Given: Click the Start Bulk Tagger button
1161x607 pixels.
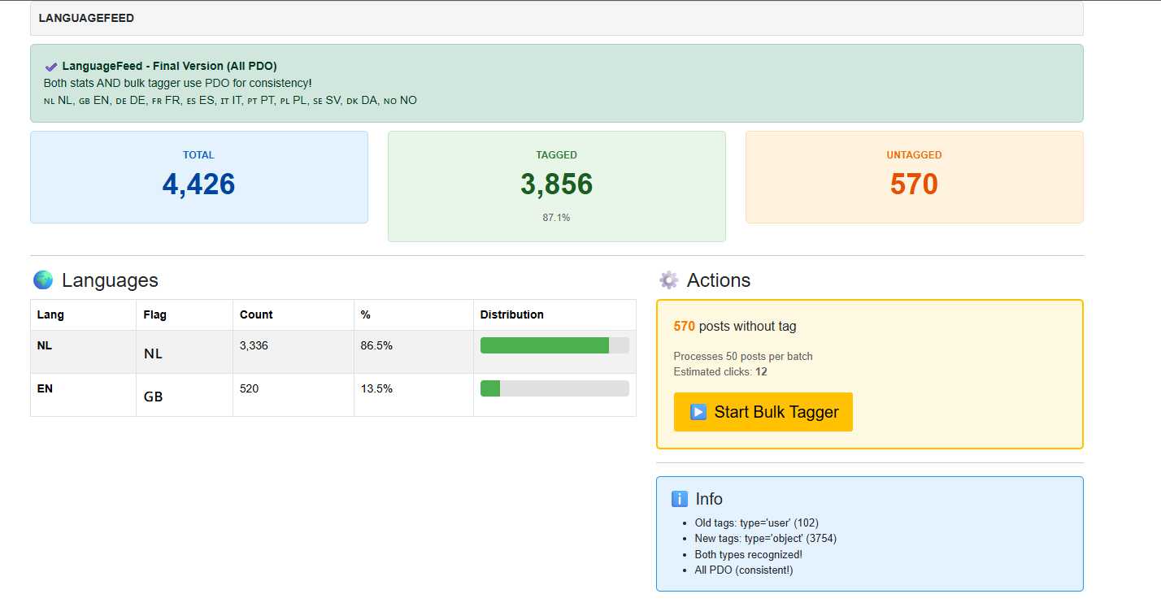Looking at the screenshot, I should [763, 412].
